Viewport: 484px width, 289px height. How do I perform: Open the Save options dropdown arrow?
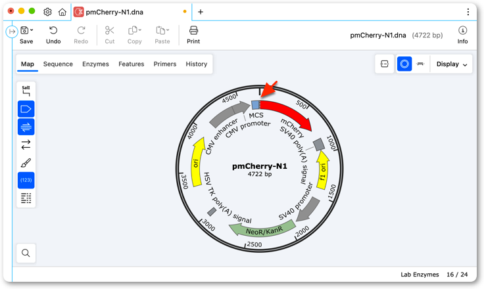pos(32,30)
